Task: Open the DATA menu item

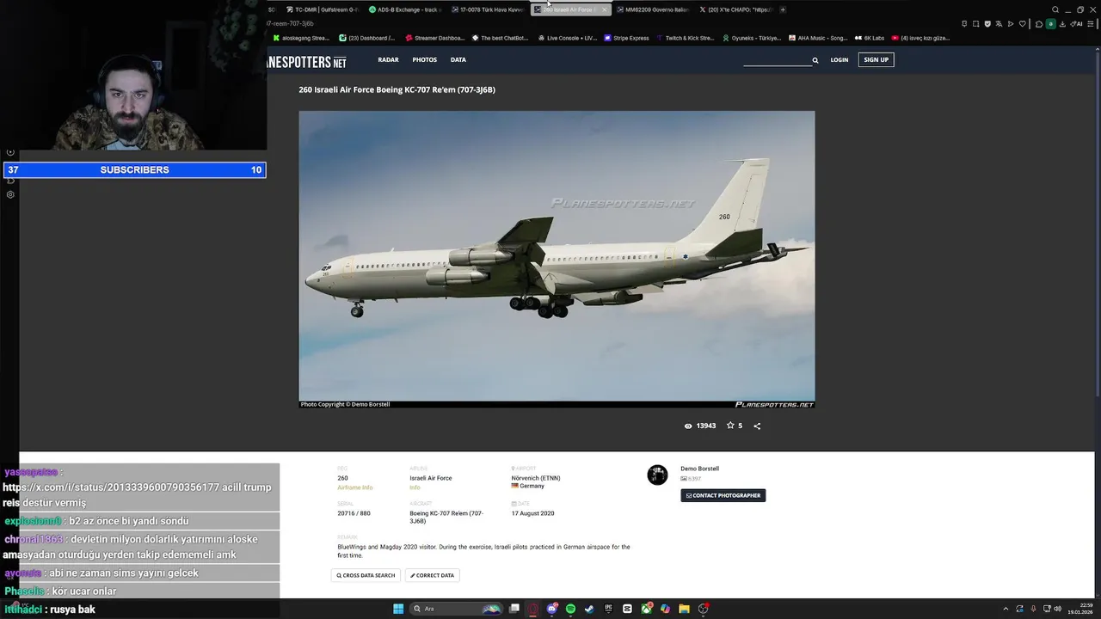Action: (458, 60)
